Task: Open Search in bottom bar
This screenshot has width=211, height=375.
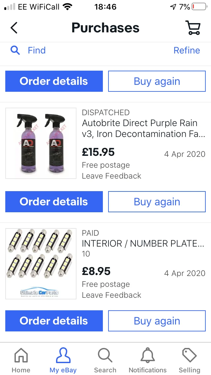Action: coord(105,356)
